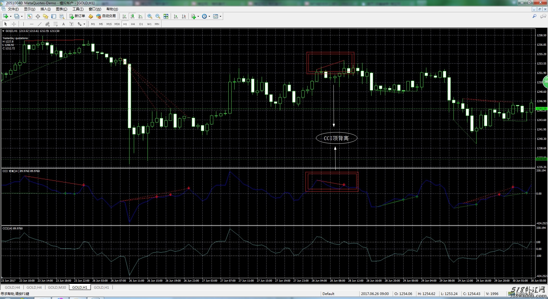Open the Data Window crosshair icon

coord(38,16)
